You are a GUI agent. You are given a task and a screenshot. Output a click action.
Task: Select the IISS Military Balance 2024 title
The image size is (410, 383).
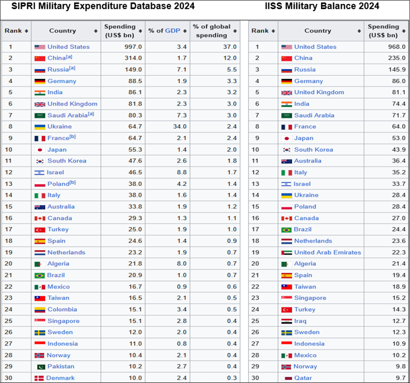(x=322, y=6)
